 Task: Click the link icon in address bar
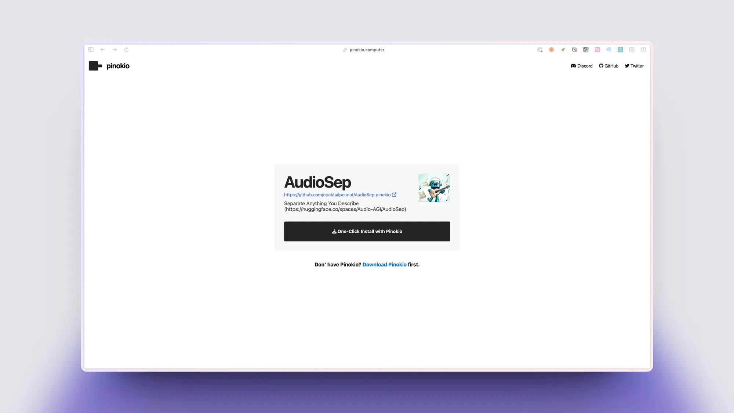tap(345, 50)
